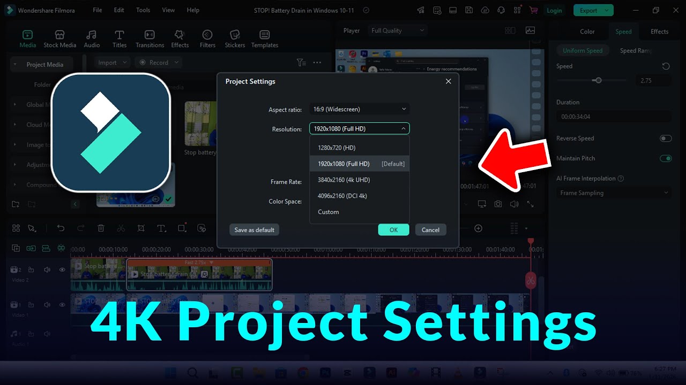This screenshot has width=686, height=385.
Task: Click the reset speed circular arrow icon
Action: pos(666,66)
